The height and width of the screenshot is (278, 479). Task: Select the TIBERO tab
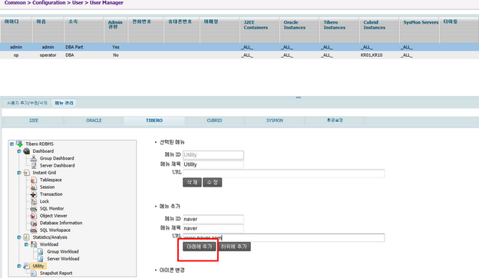coord(154,121)
